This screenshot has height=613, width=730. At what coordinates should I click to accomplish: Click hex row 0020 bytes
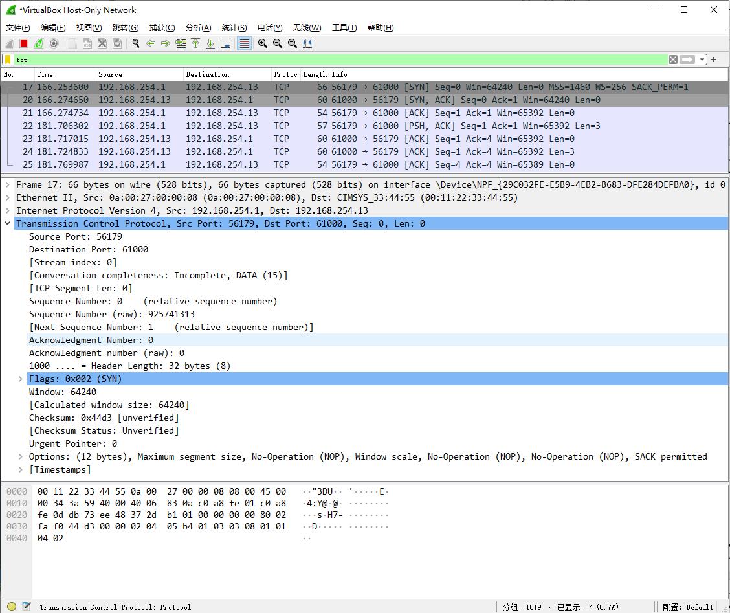point(162,515)
